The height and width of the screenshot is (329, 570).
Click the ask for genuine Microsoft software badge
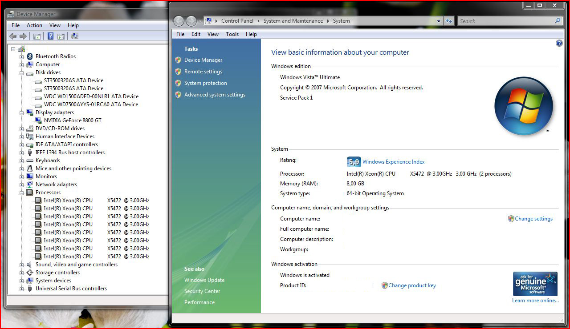tap(535, 284)
